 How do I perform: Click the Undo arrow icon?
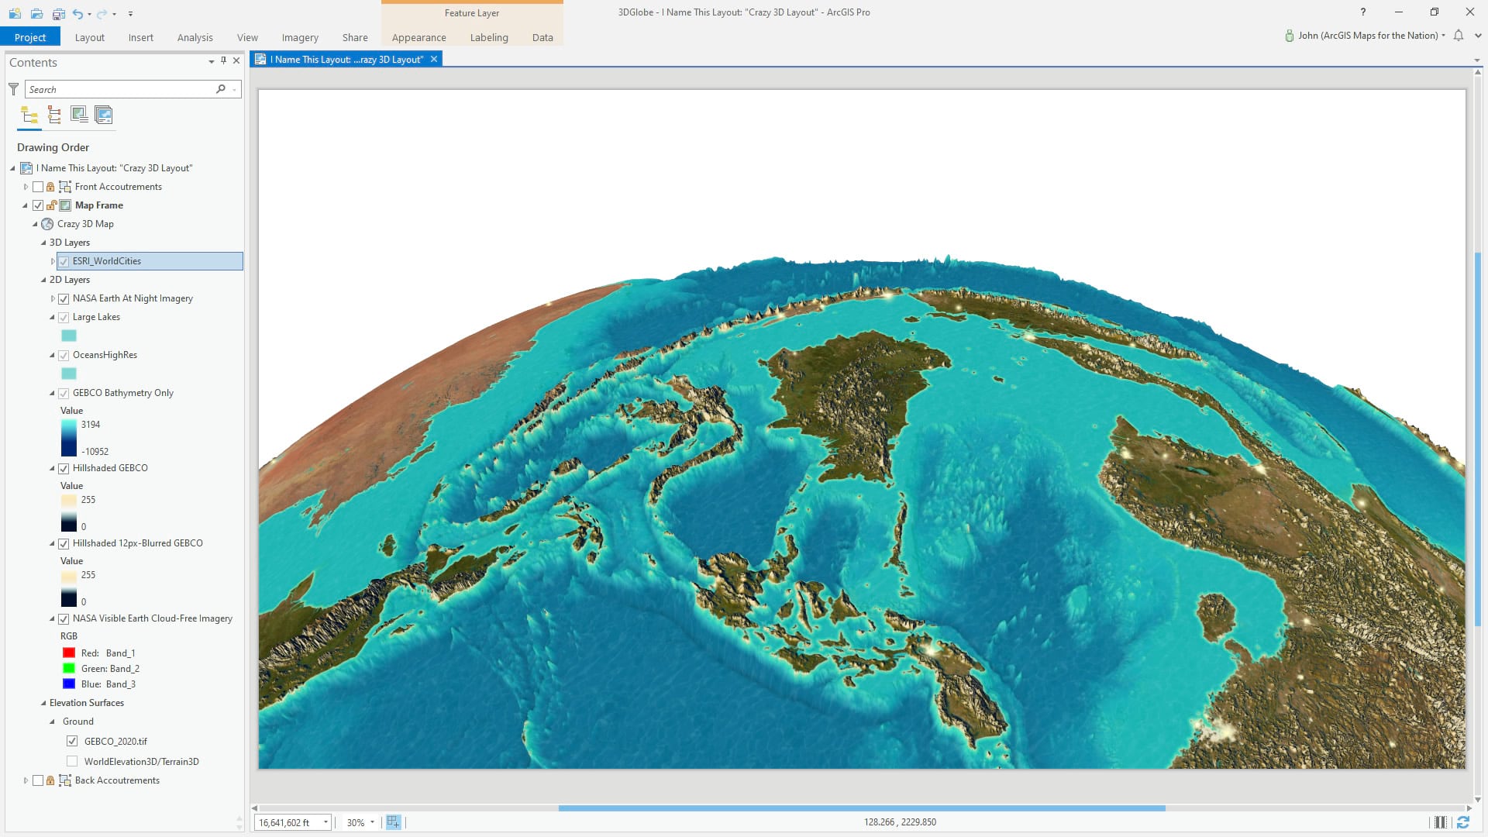(77, 13)
